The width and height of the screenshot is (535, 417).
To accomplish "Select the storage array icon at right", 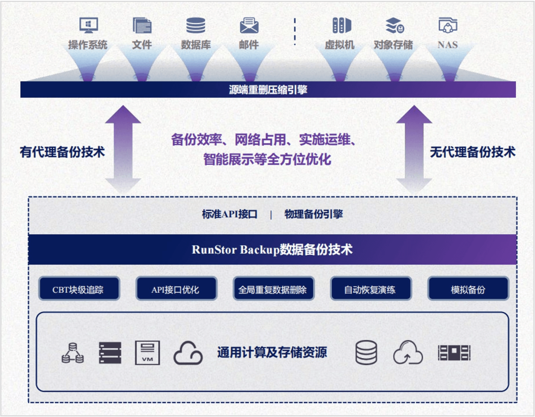I will tap(454, 353).
